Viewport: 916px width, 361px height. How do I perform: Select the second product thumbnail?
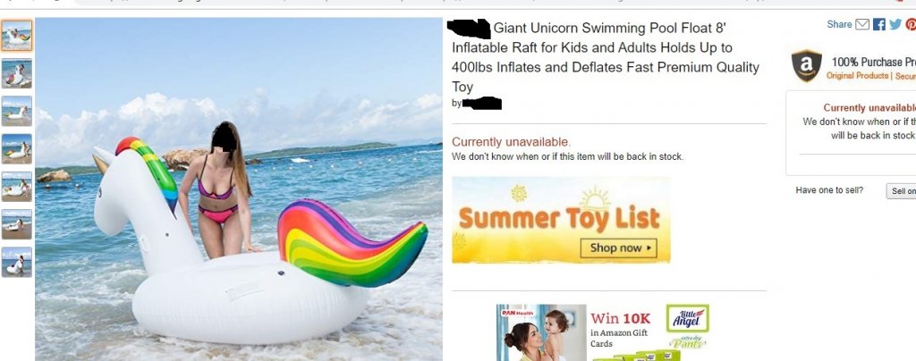coord(17,73)
